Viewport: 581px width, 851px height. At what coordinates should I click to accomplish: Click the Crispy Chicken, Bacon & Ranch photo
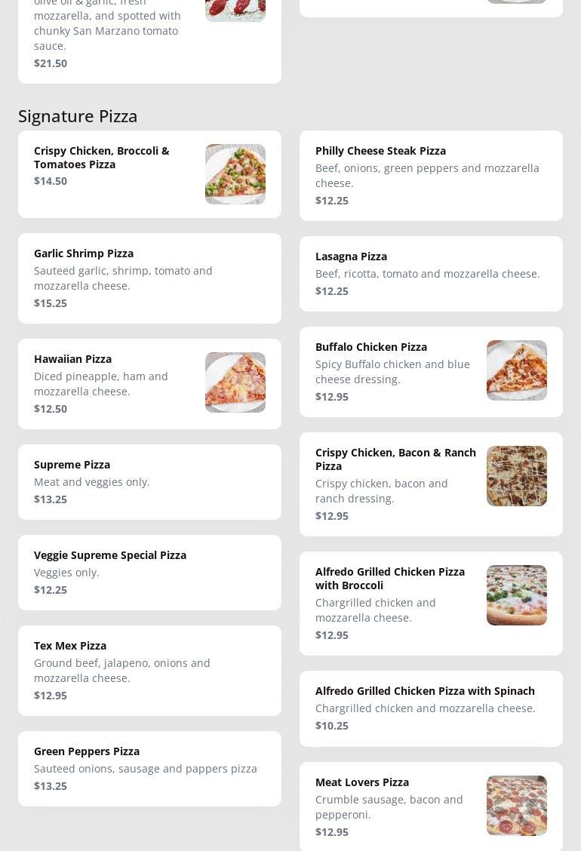pos(517,476)
